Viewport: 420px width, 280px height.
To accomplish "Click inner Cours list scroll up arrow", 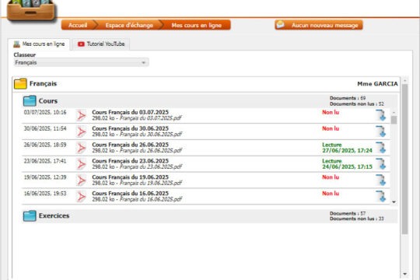I will point(394,112).
